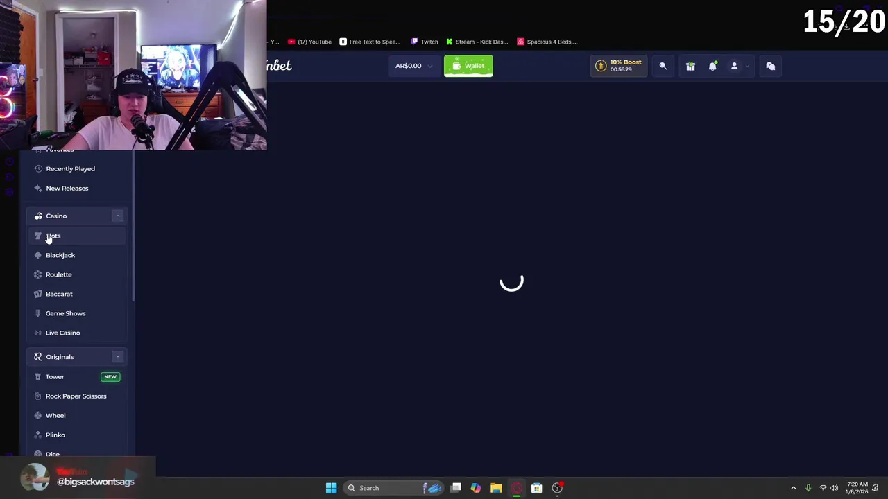The image size is (888, 499).
Task: Show hidden system tray icons
Action: (x=794, y=488)
